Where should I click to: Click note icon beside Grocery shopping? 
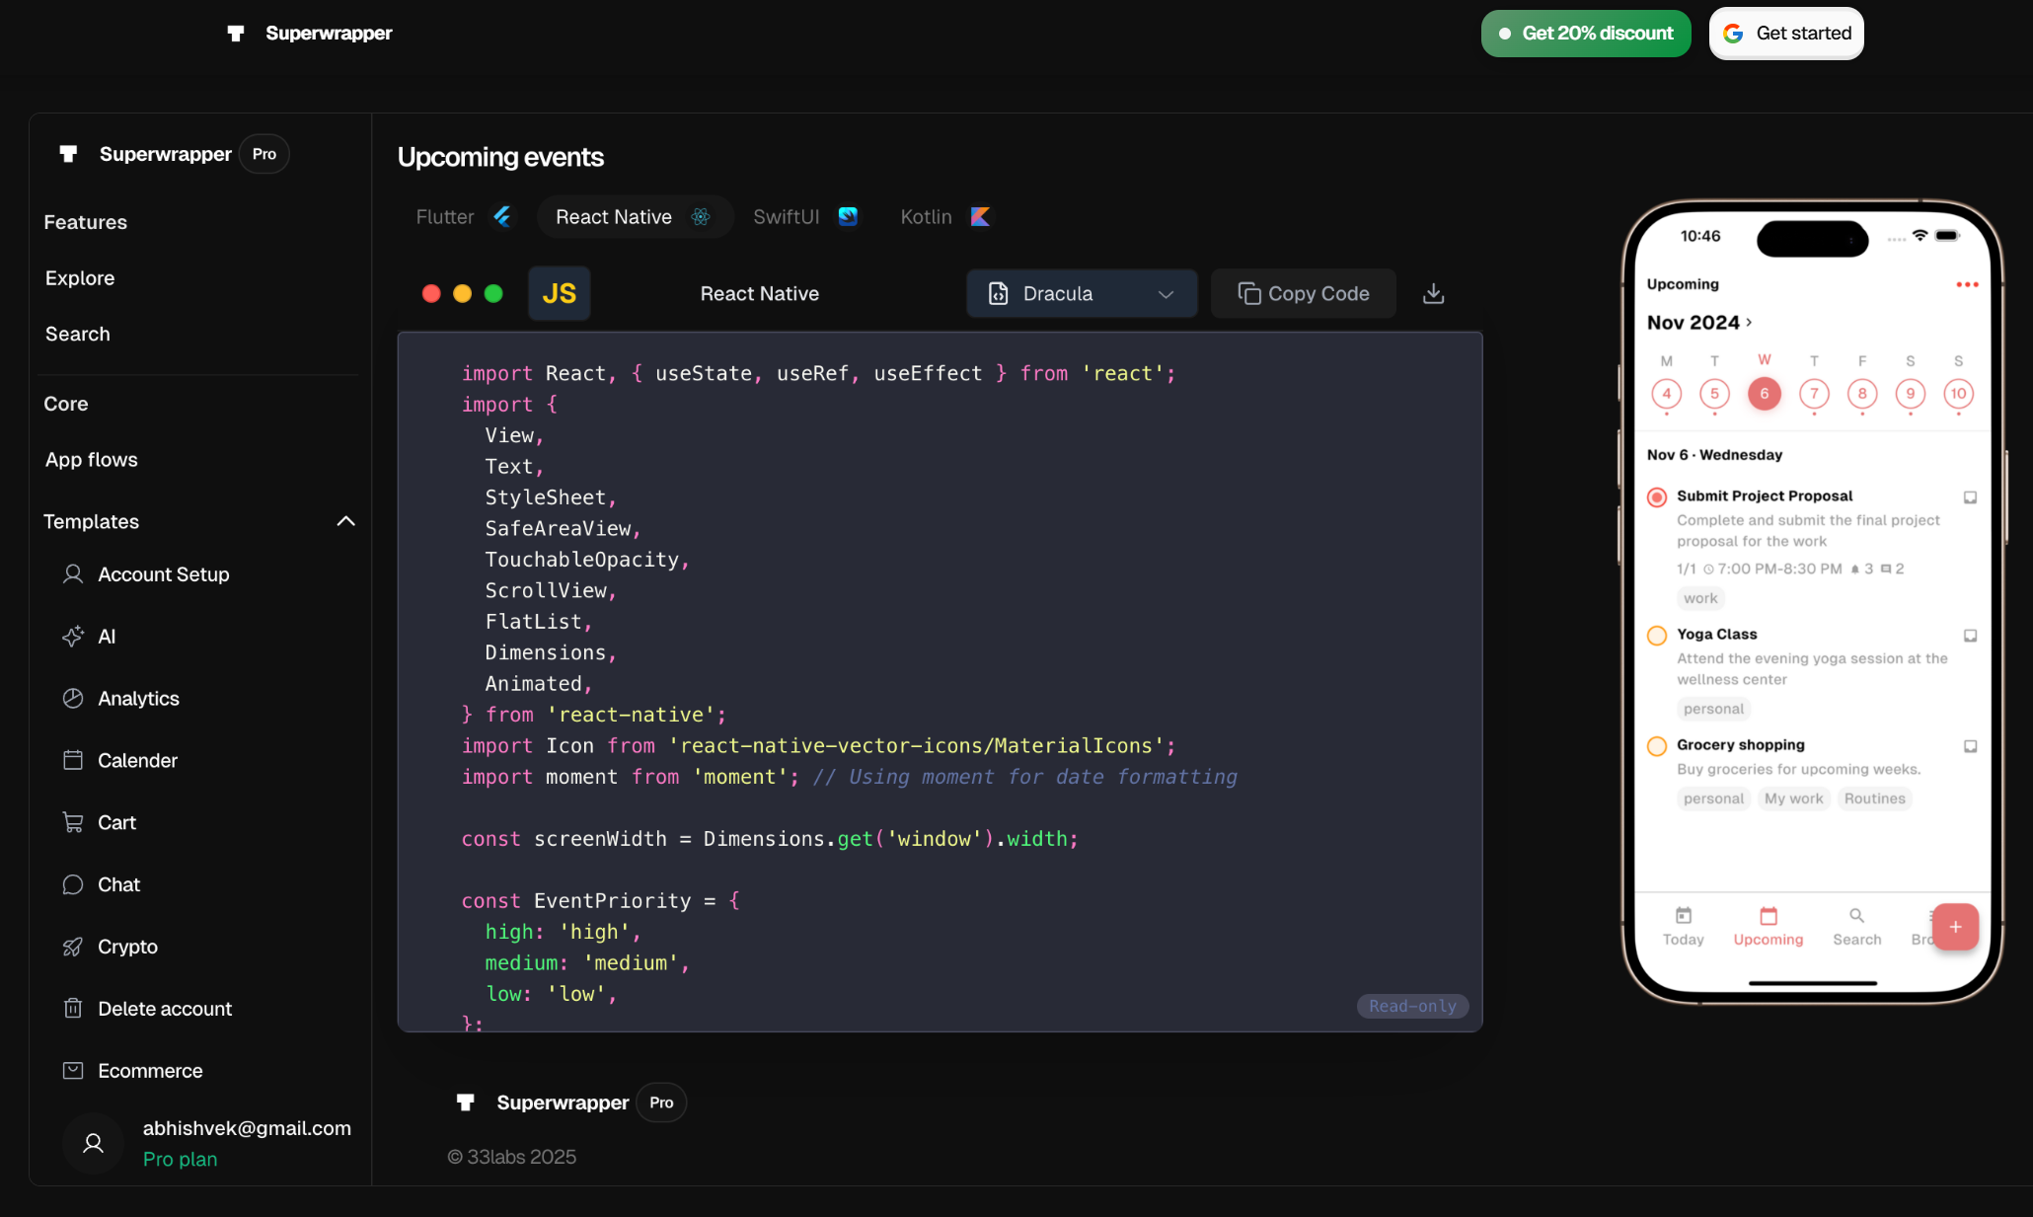click(1970, 746)
